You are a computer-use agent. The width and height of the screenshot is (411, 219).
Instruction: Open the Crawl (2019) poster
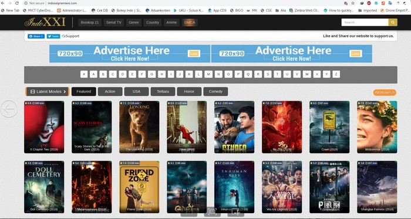coord(329,127)
